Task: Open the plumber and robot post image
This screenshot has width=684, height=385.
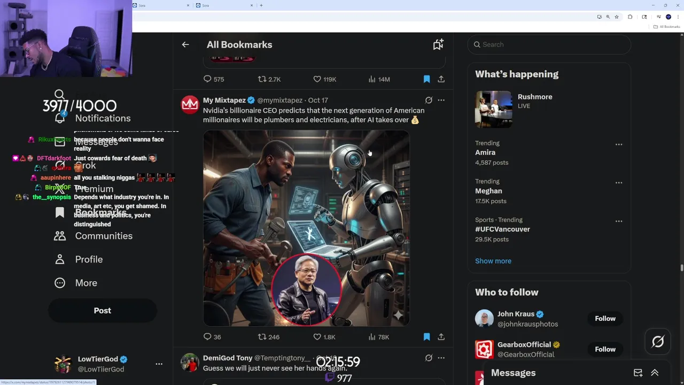Action: [x=306, y=228]
